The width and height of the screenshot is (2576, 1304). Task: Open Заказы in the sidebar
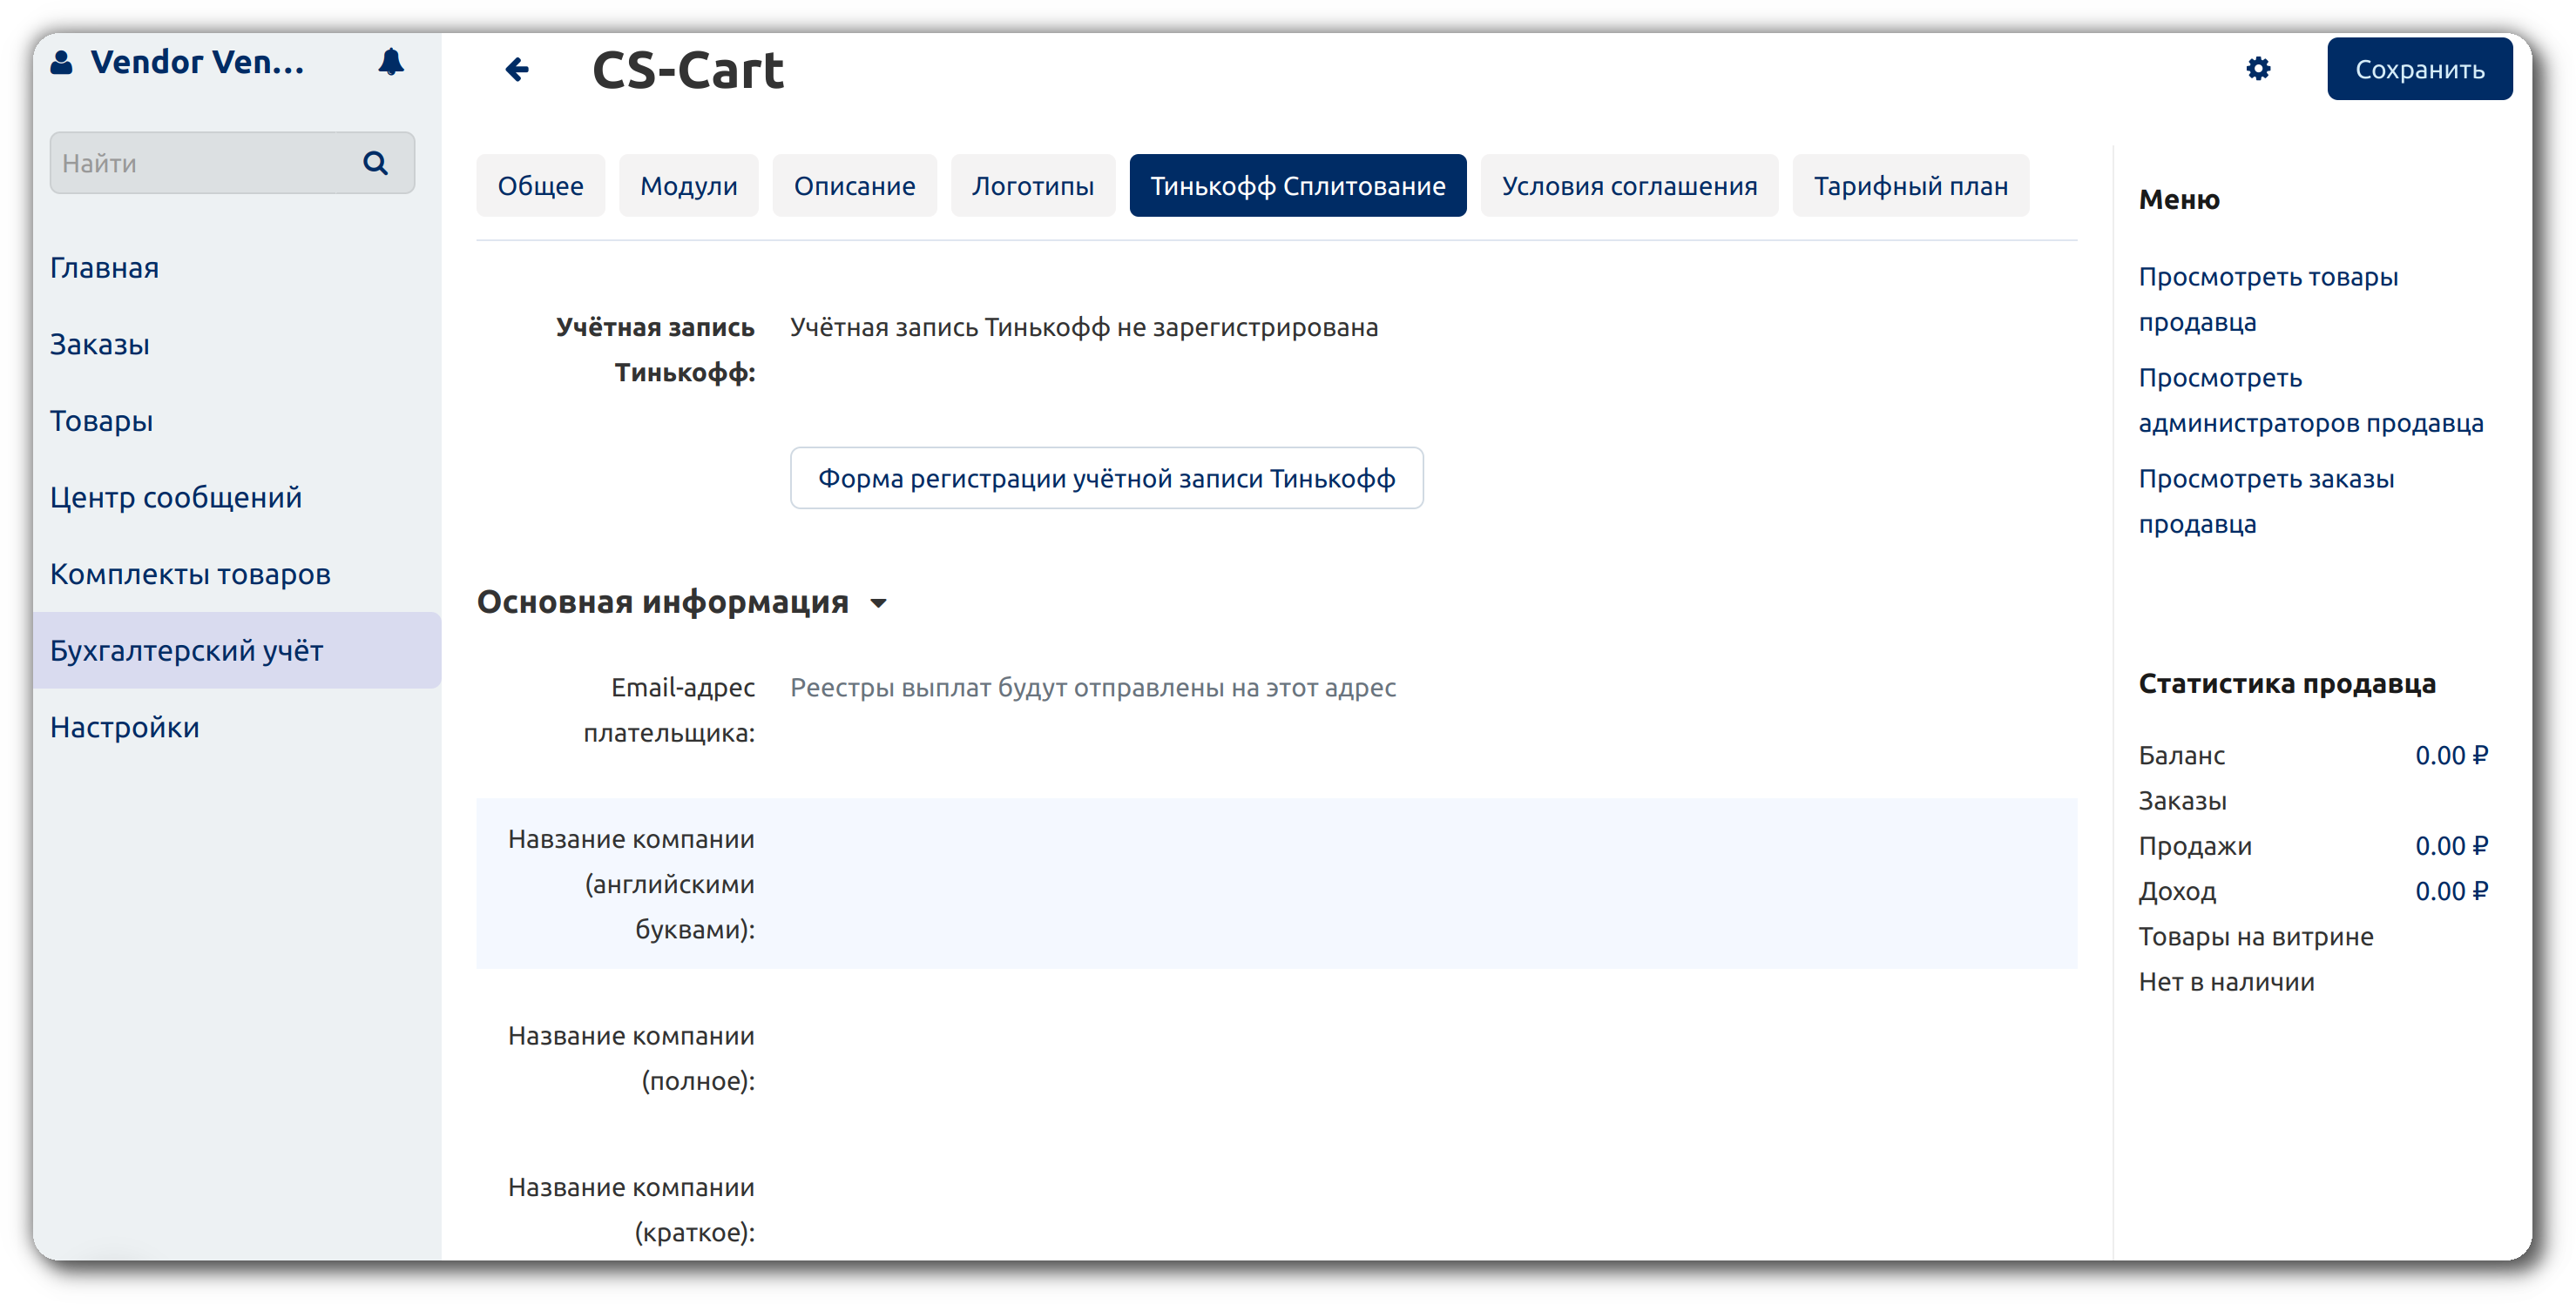[x=100, y=345]
